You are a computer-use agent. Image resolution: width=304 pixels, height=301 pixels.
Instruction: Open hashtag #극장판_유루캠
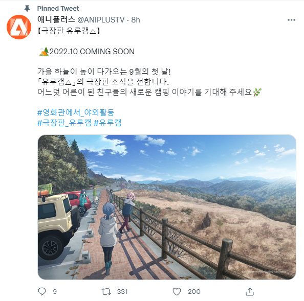coord(64,123)
